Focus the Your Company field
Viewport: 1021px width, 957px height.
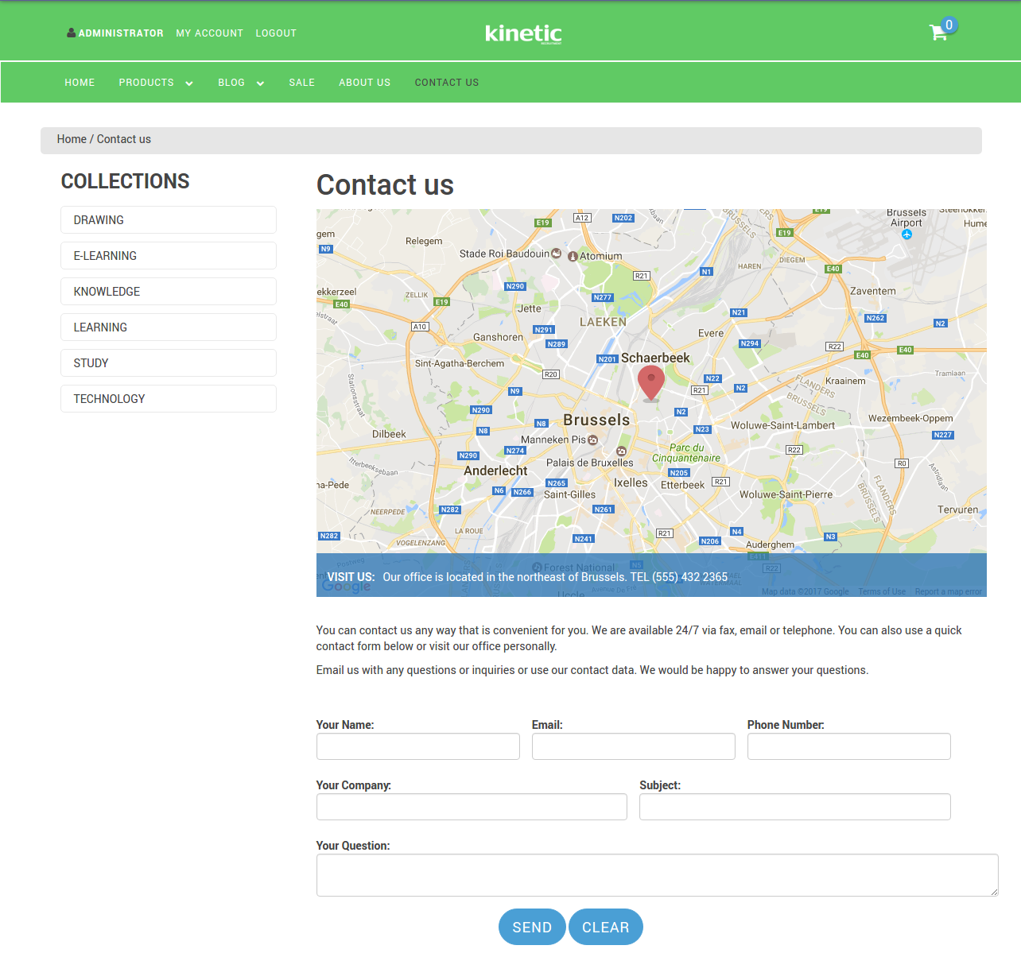472,807
